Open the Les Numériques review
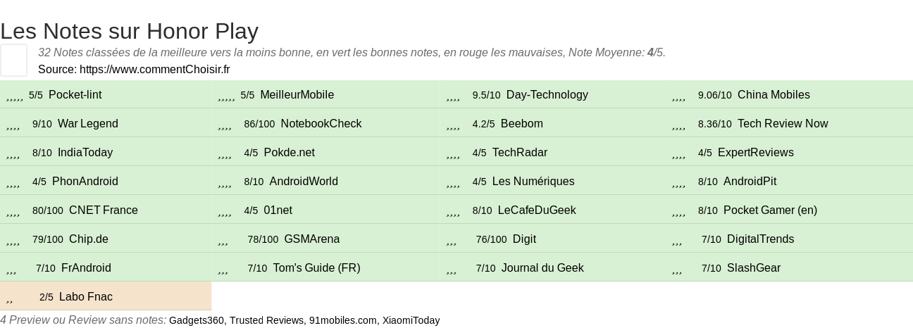Image resolution: width=913 pixels, height=328 pixels. click(533, 182)
